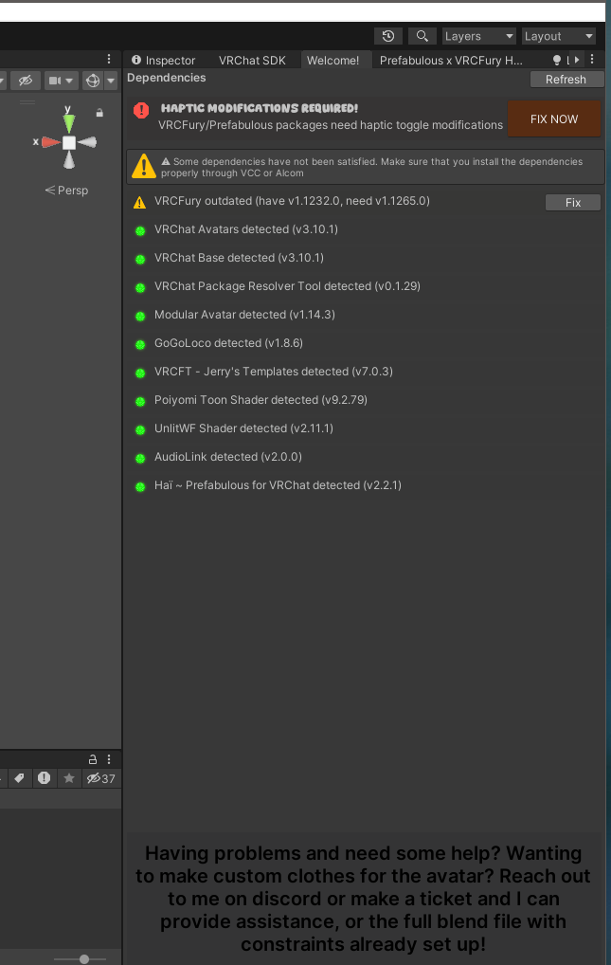Click the gray right-side gizmo cone
This screenshot has width=611, height=965.
pos(88,143)
